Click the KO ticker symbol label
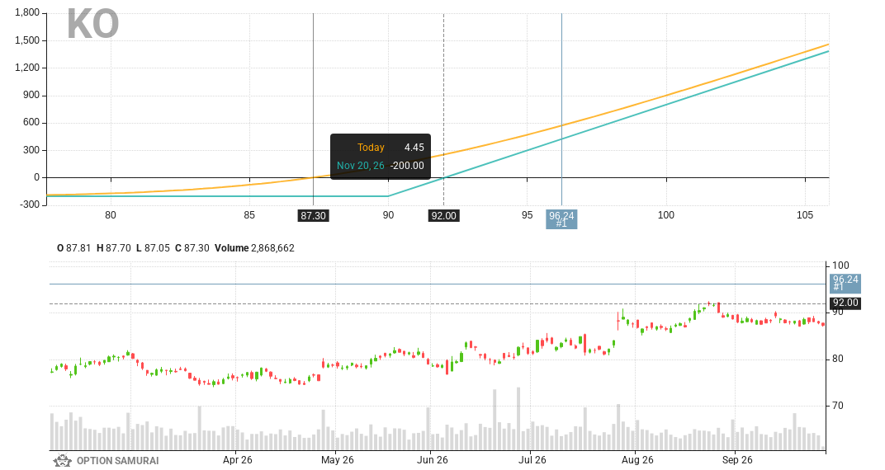The image size is (885, 470). (93, 24)
